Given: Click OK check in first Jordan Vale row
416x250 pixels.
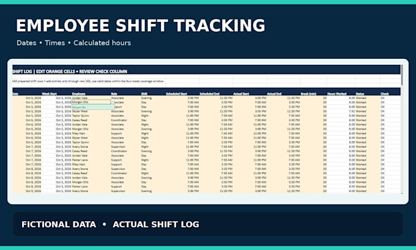Looking at the screenshot, I should 382,98.
